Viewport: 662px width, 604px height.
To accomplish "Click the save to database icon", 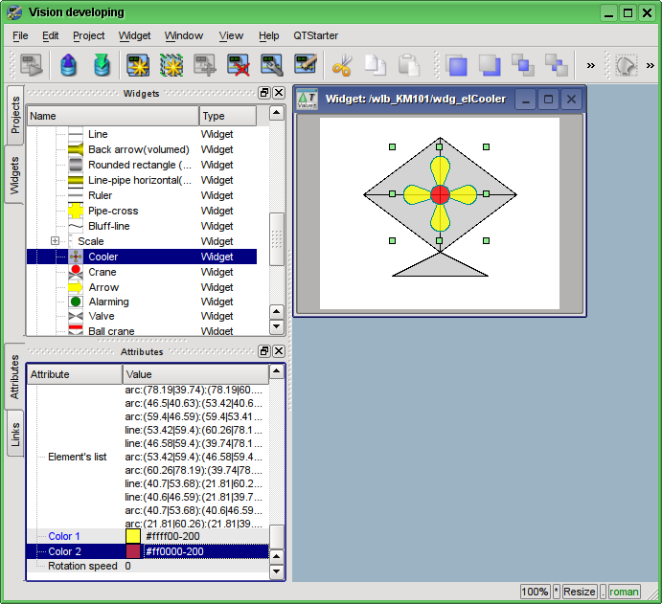I will pyautogui.click(x=101, y=65).
